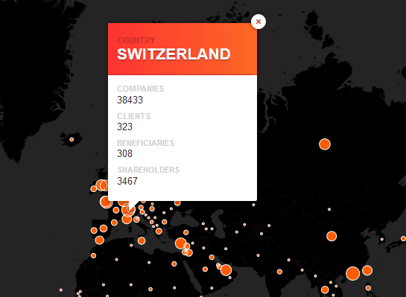
Task: Select the marker on Japan at the map edge
Action: [403, 238]
